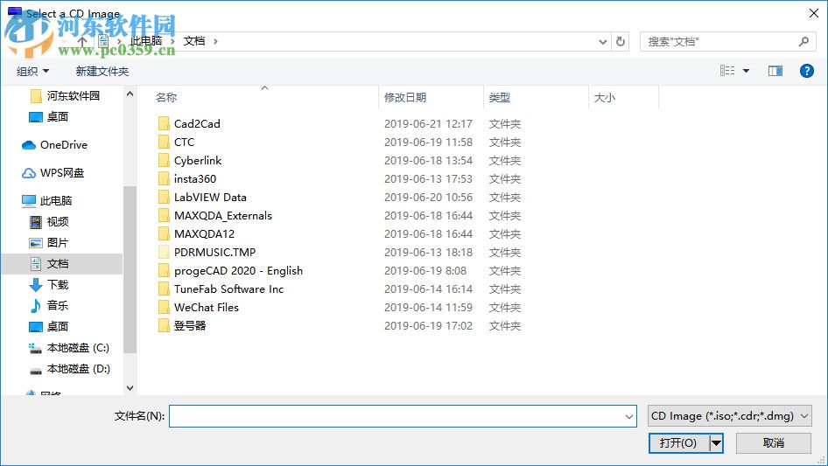Select the PDRMUSIC.TMP folder icon
The height and width of the screenshot is (466, 828).
click(x=165, y=253)
